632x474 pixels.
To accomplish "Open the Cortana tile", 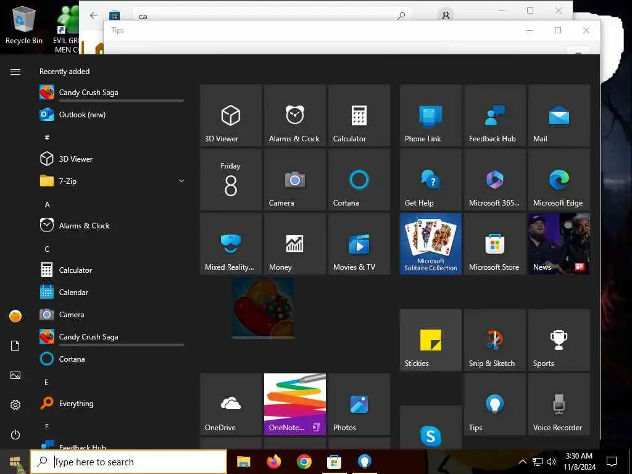I will point(359,180).
